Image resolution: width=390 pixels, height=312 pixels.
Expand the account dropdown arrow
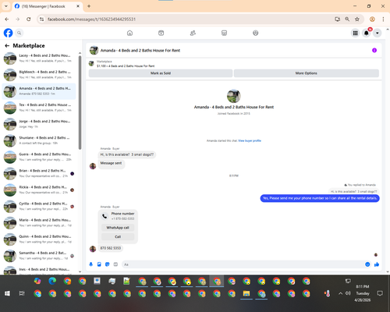tap(378, 33)
